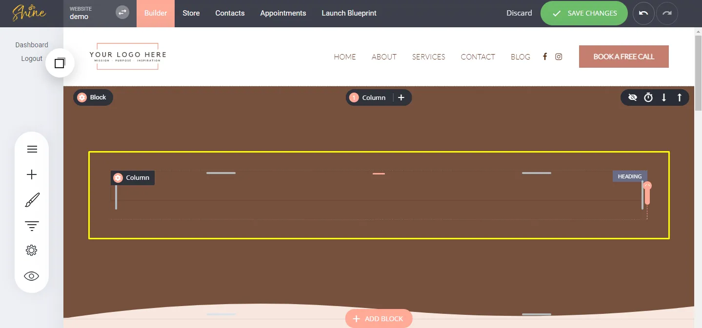
Task: Open settings gear in the left toolbar
Action: click(x=32, y=251)
